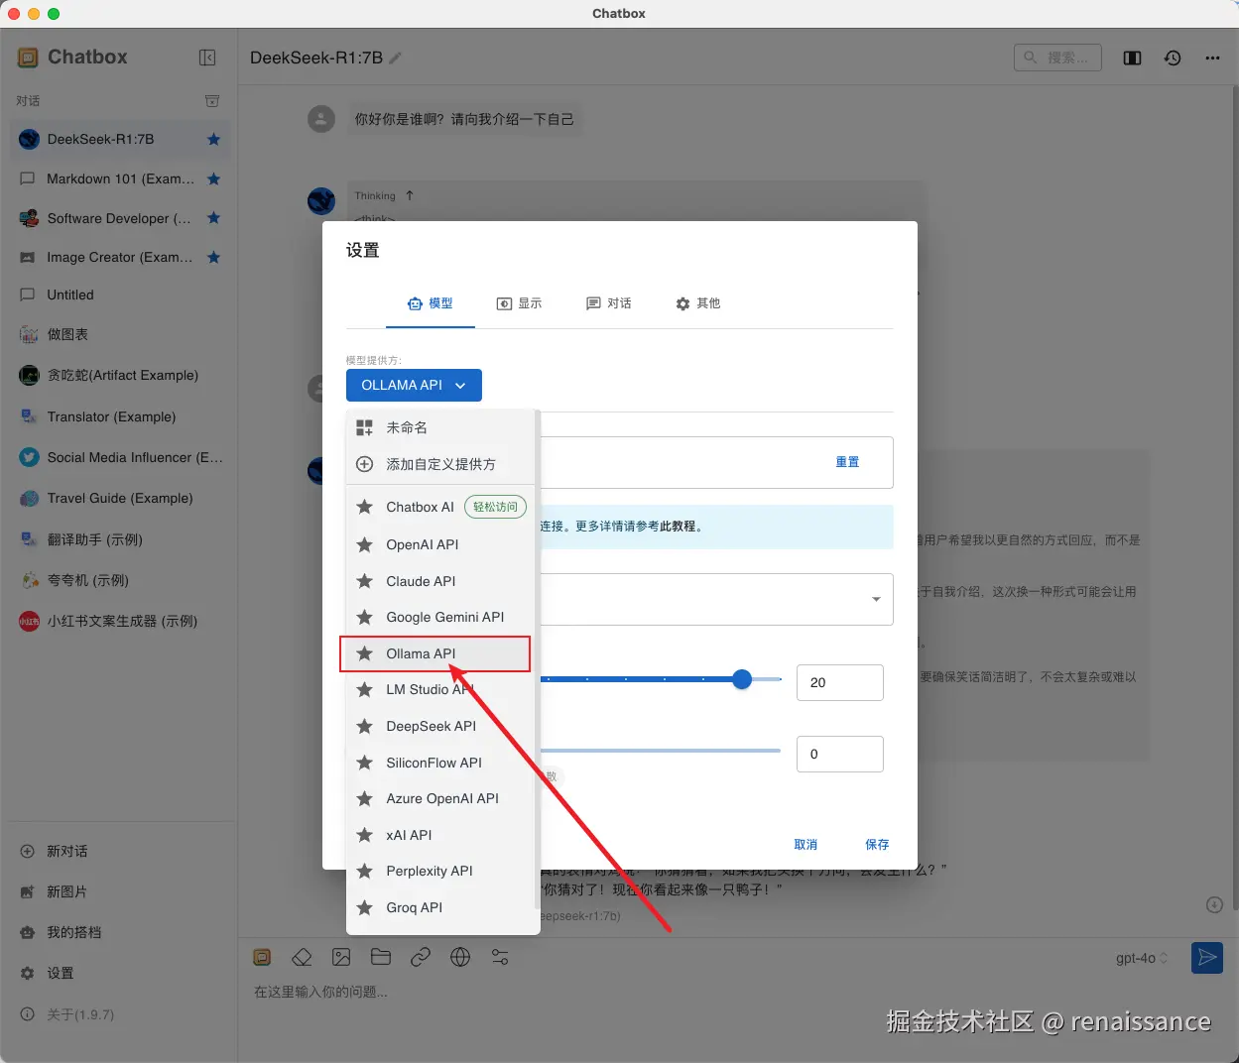Screen dimensions: 1239x1063
Task: Select xAI API from provider list
Action: click(x=440, y=835)
